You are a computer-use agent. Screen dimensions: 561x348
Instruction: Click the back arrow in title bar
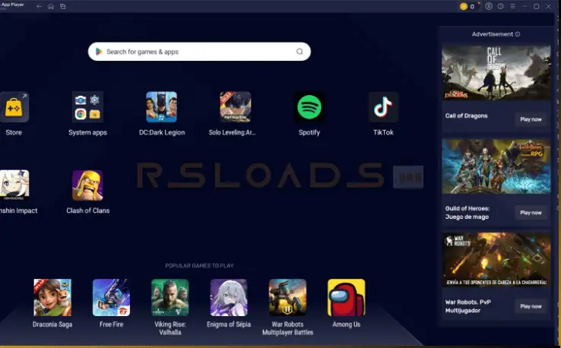pyautogui.click(x=39, y=6)
